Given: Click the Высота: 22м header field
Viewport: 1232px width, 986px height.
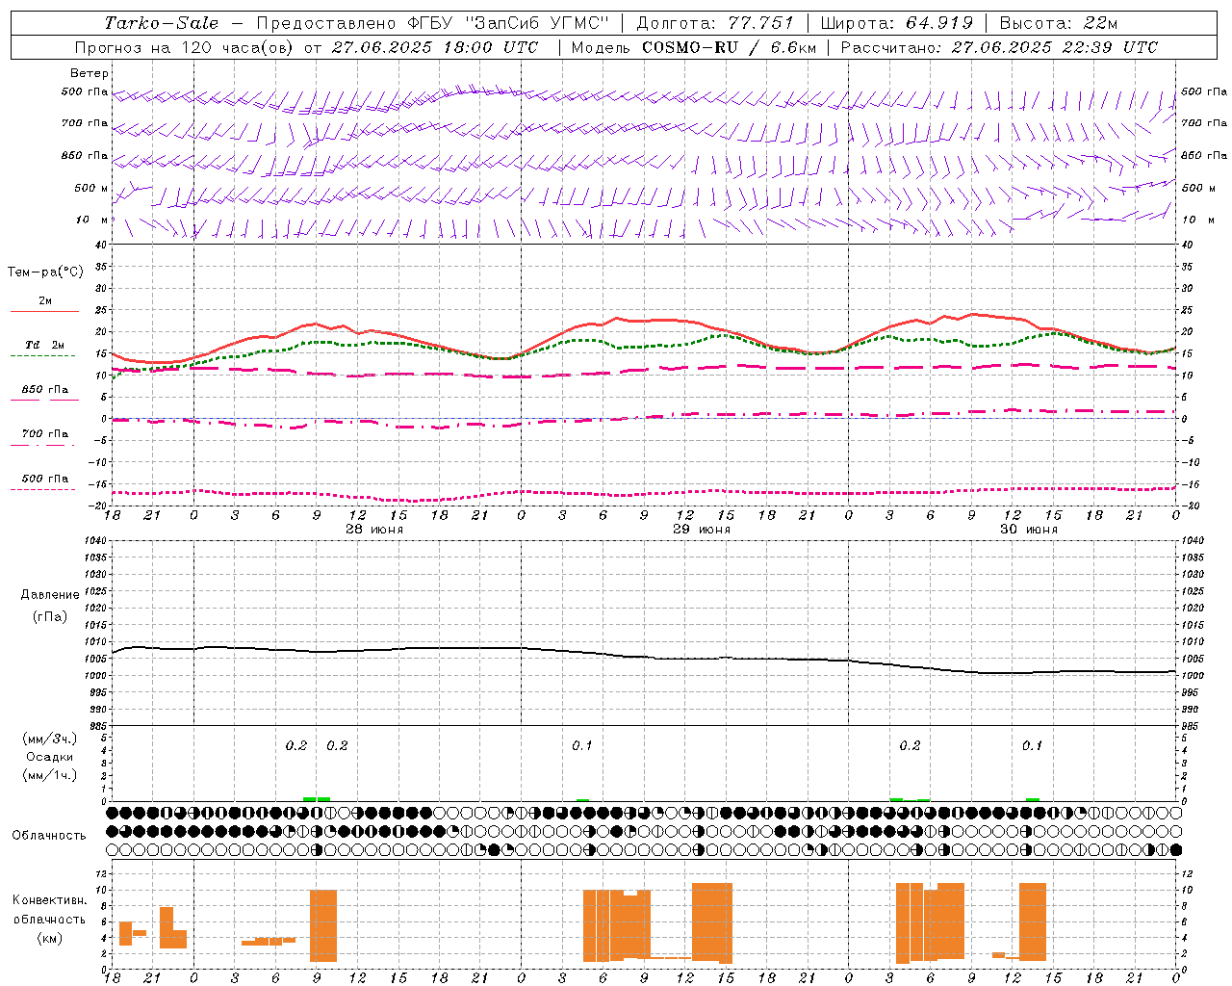Looking at the screenshot, I should coord(1059,23).
